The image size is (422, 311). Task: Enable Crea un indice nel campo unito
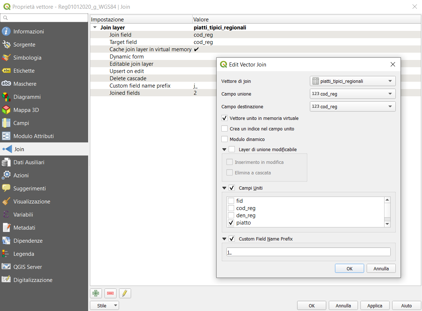225,129
